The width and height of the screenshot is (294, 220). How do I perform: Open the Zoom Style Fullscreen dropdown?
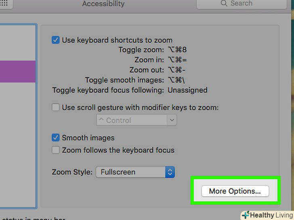[135, 172]
